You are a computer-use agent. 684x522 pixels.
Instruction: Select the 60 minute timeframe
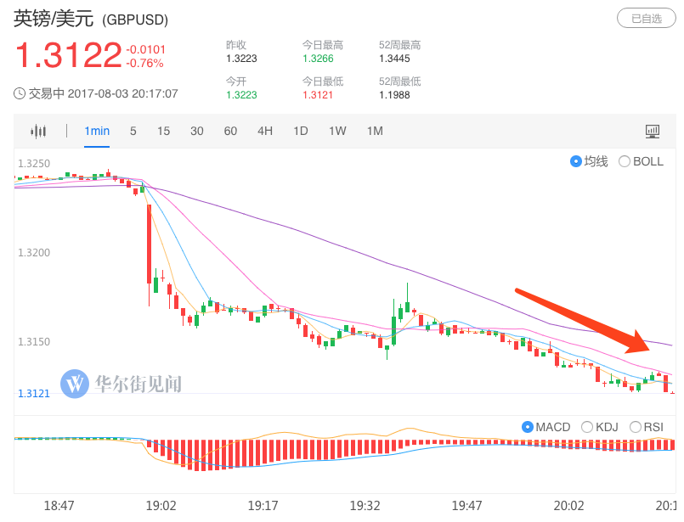230,132
